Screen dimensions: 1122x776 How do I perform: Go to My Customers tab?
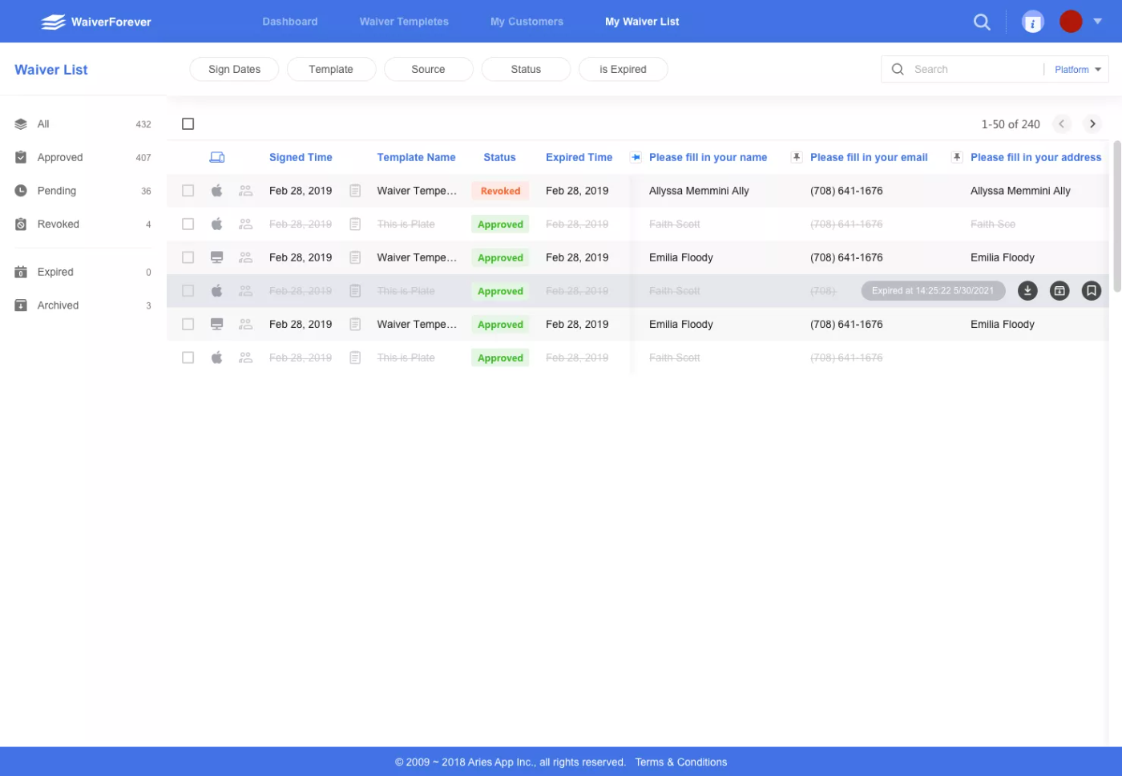pyautogui.click(x=527, y=22)
